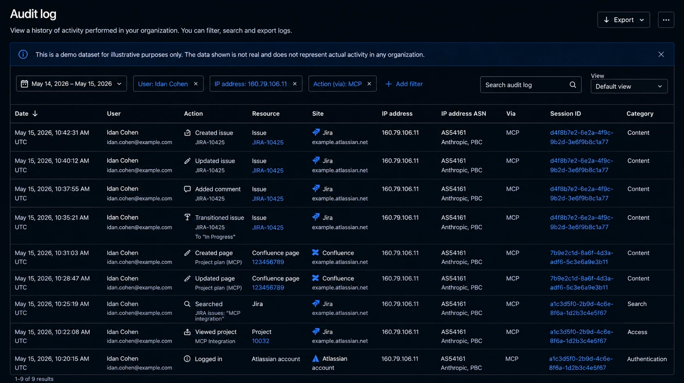Click the Action column header

pos(193,114)
